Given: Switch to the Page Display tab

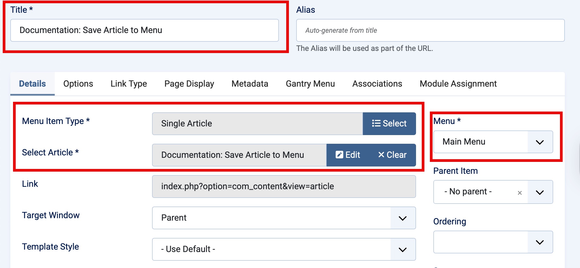Looking at the screenshot, I should 189,84.
